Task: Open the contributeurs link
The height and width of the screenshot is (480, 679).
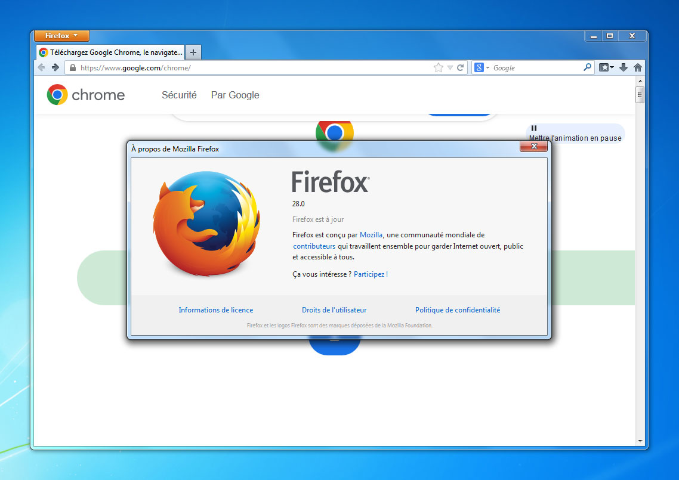Action: coord(314,246)
